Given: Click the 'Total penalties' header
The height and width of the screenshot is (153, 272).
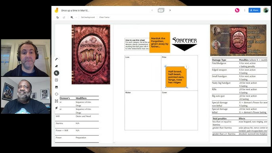Looking at the screenshot, I should pos(219,119).
